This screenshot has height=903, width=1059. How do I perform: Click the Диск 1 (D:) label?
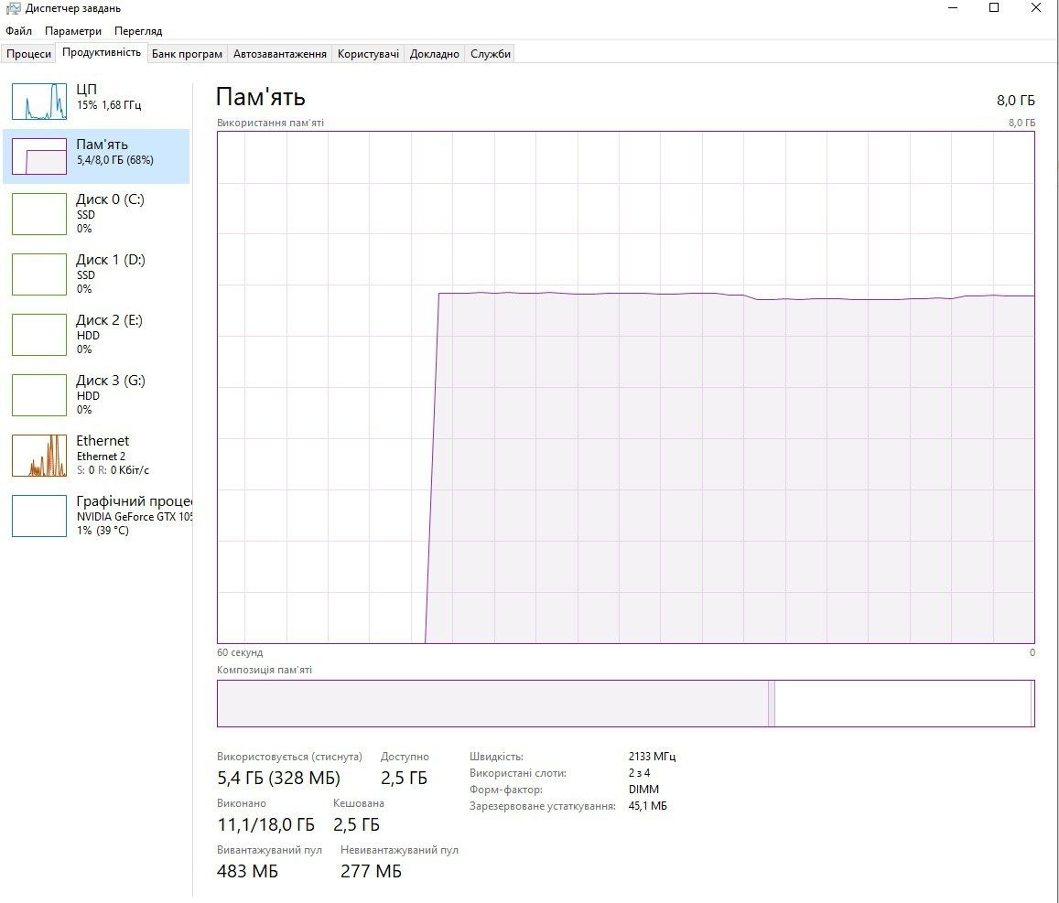click(x=111, y=260)
